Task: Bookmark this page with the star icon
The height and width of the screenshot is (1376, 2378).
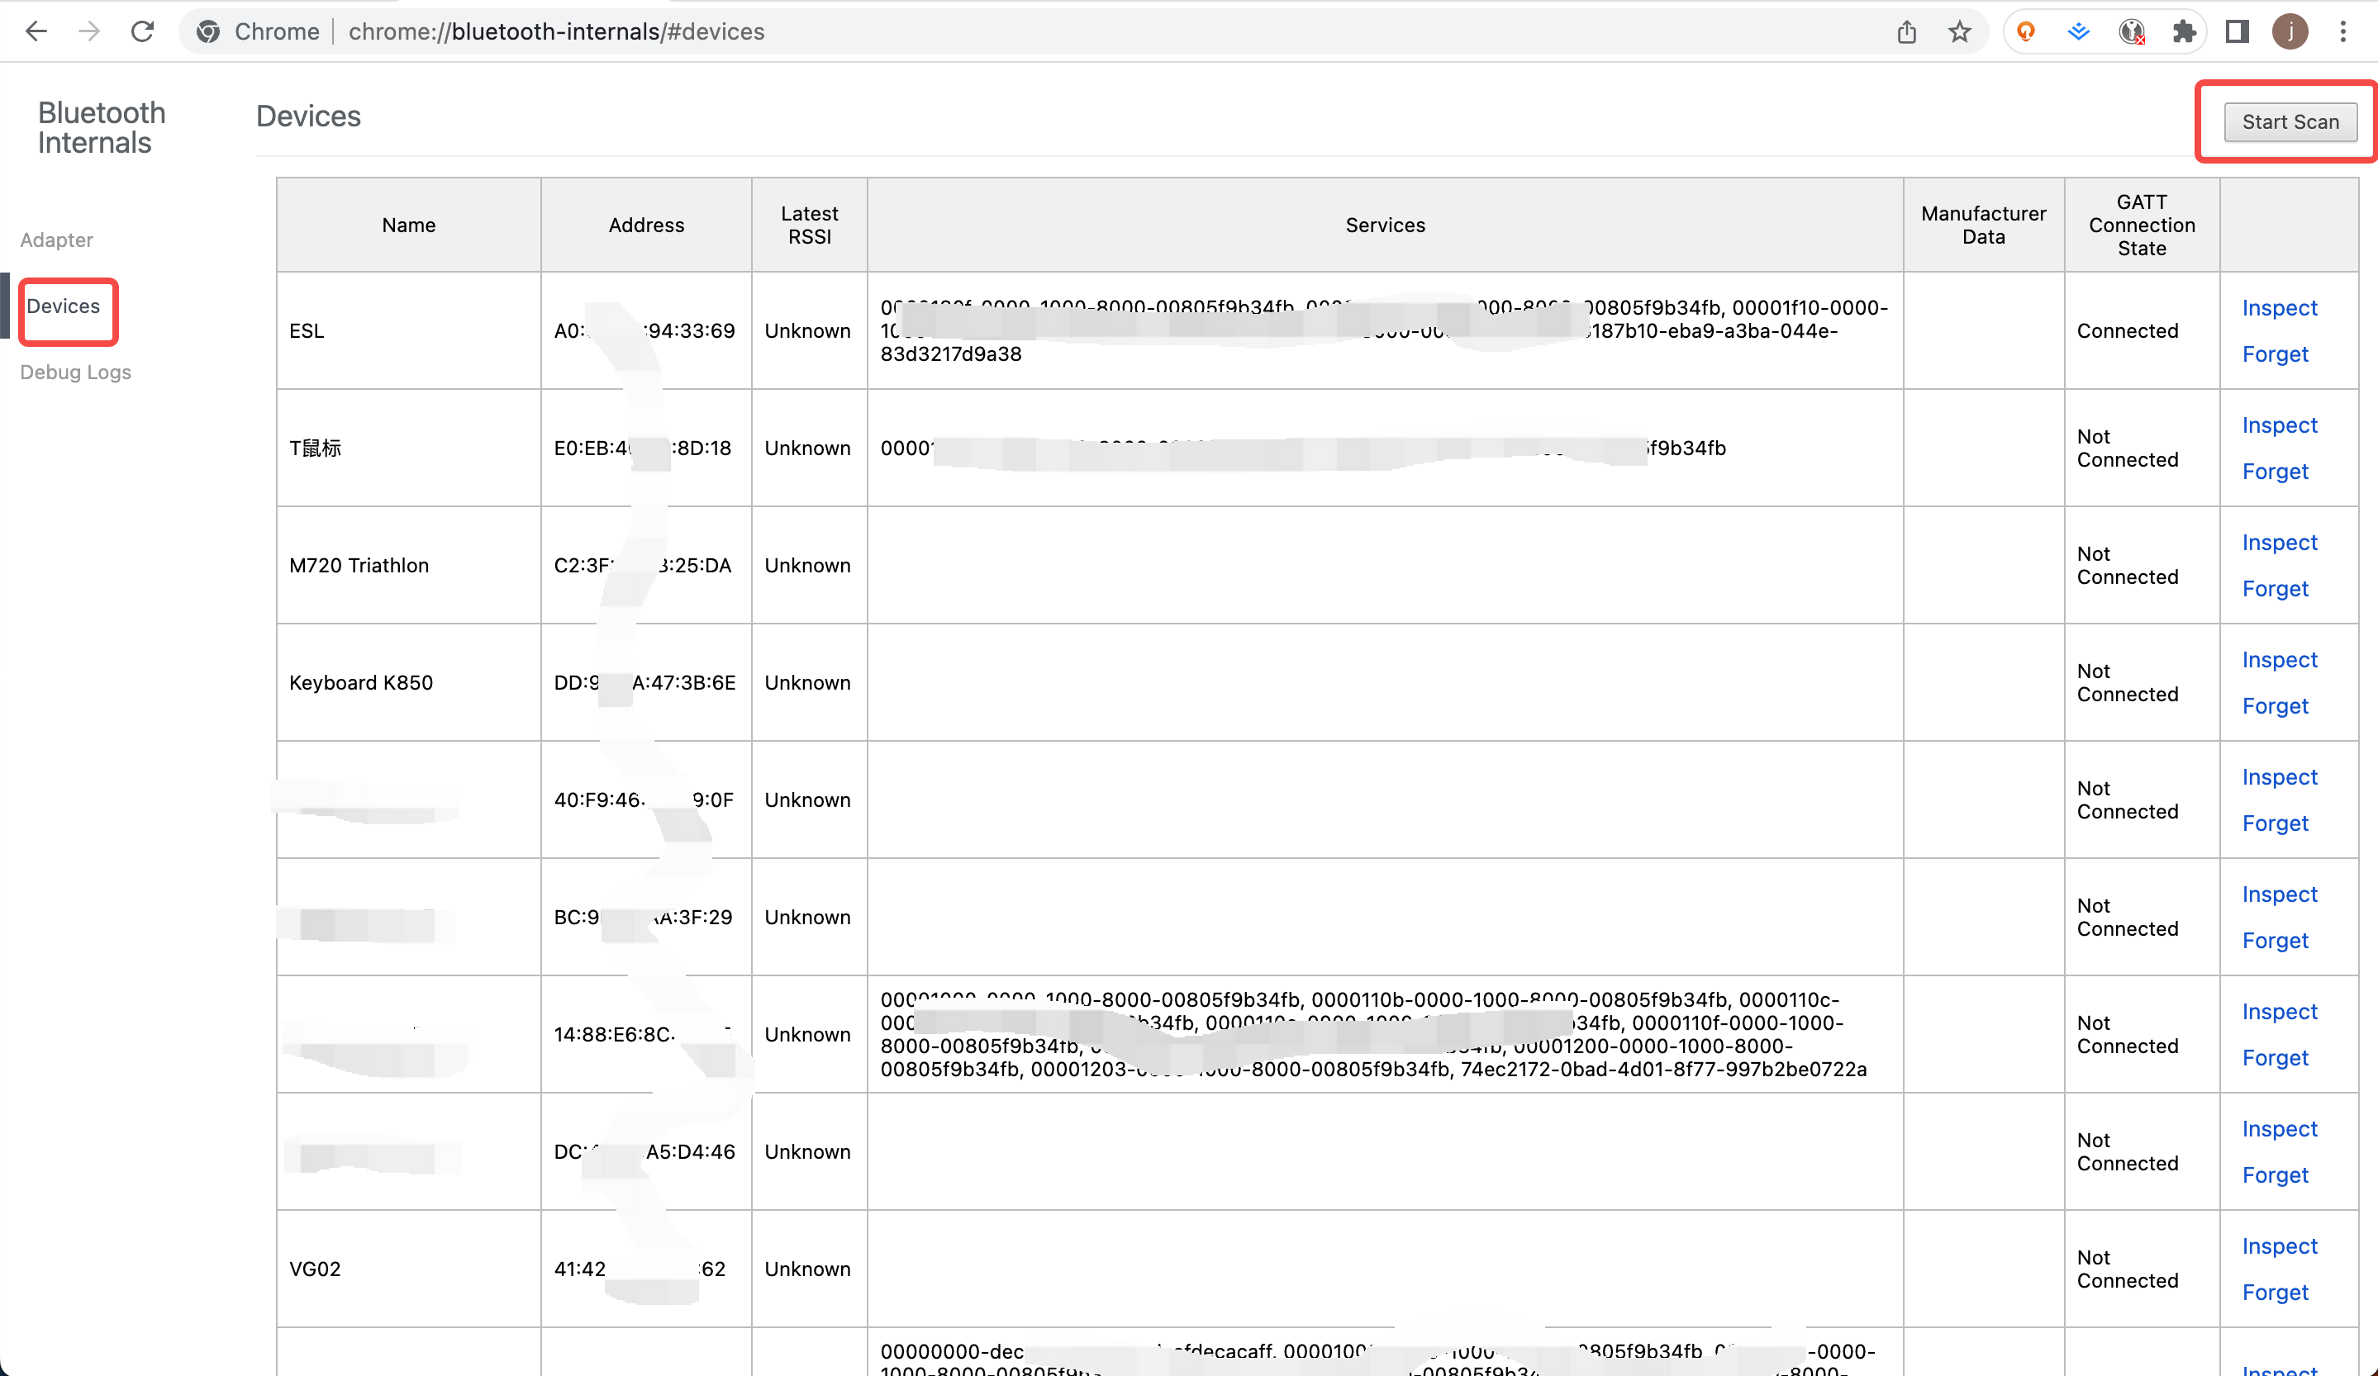Action: click(x=1960, y=31)
